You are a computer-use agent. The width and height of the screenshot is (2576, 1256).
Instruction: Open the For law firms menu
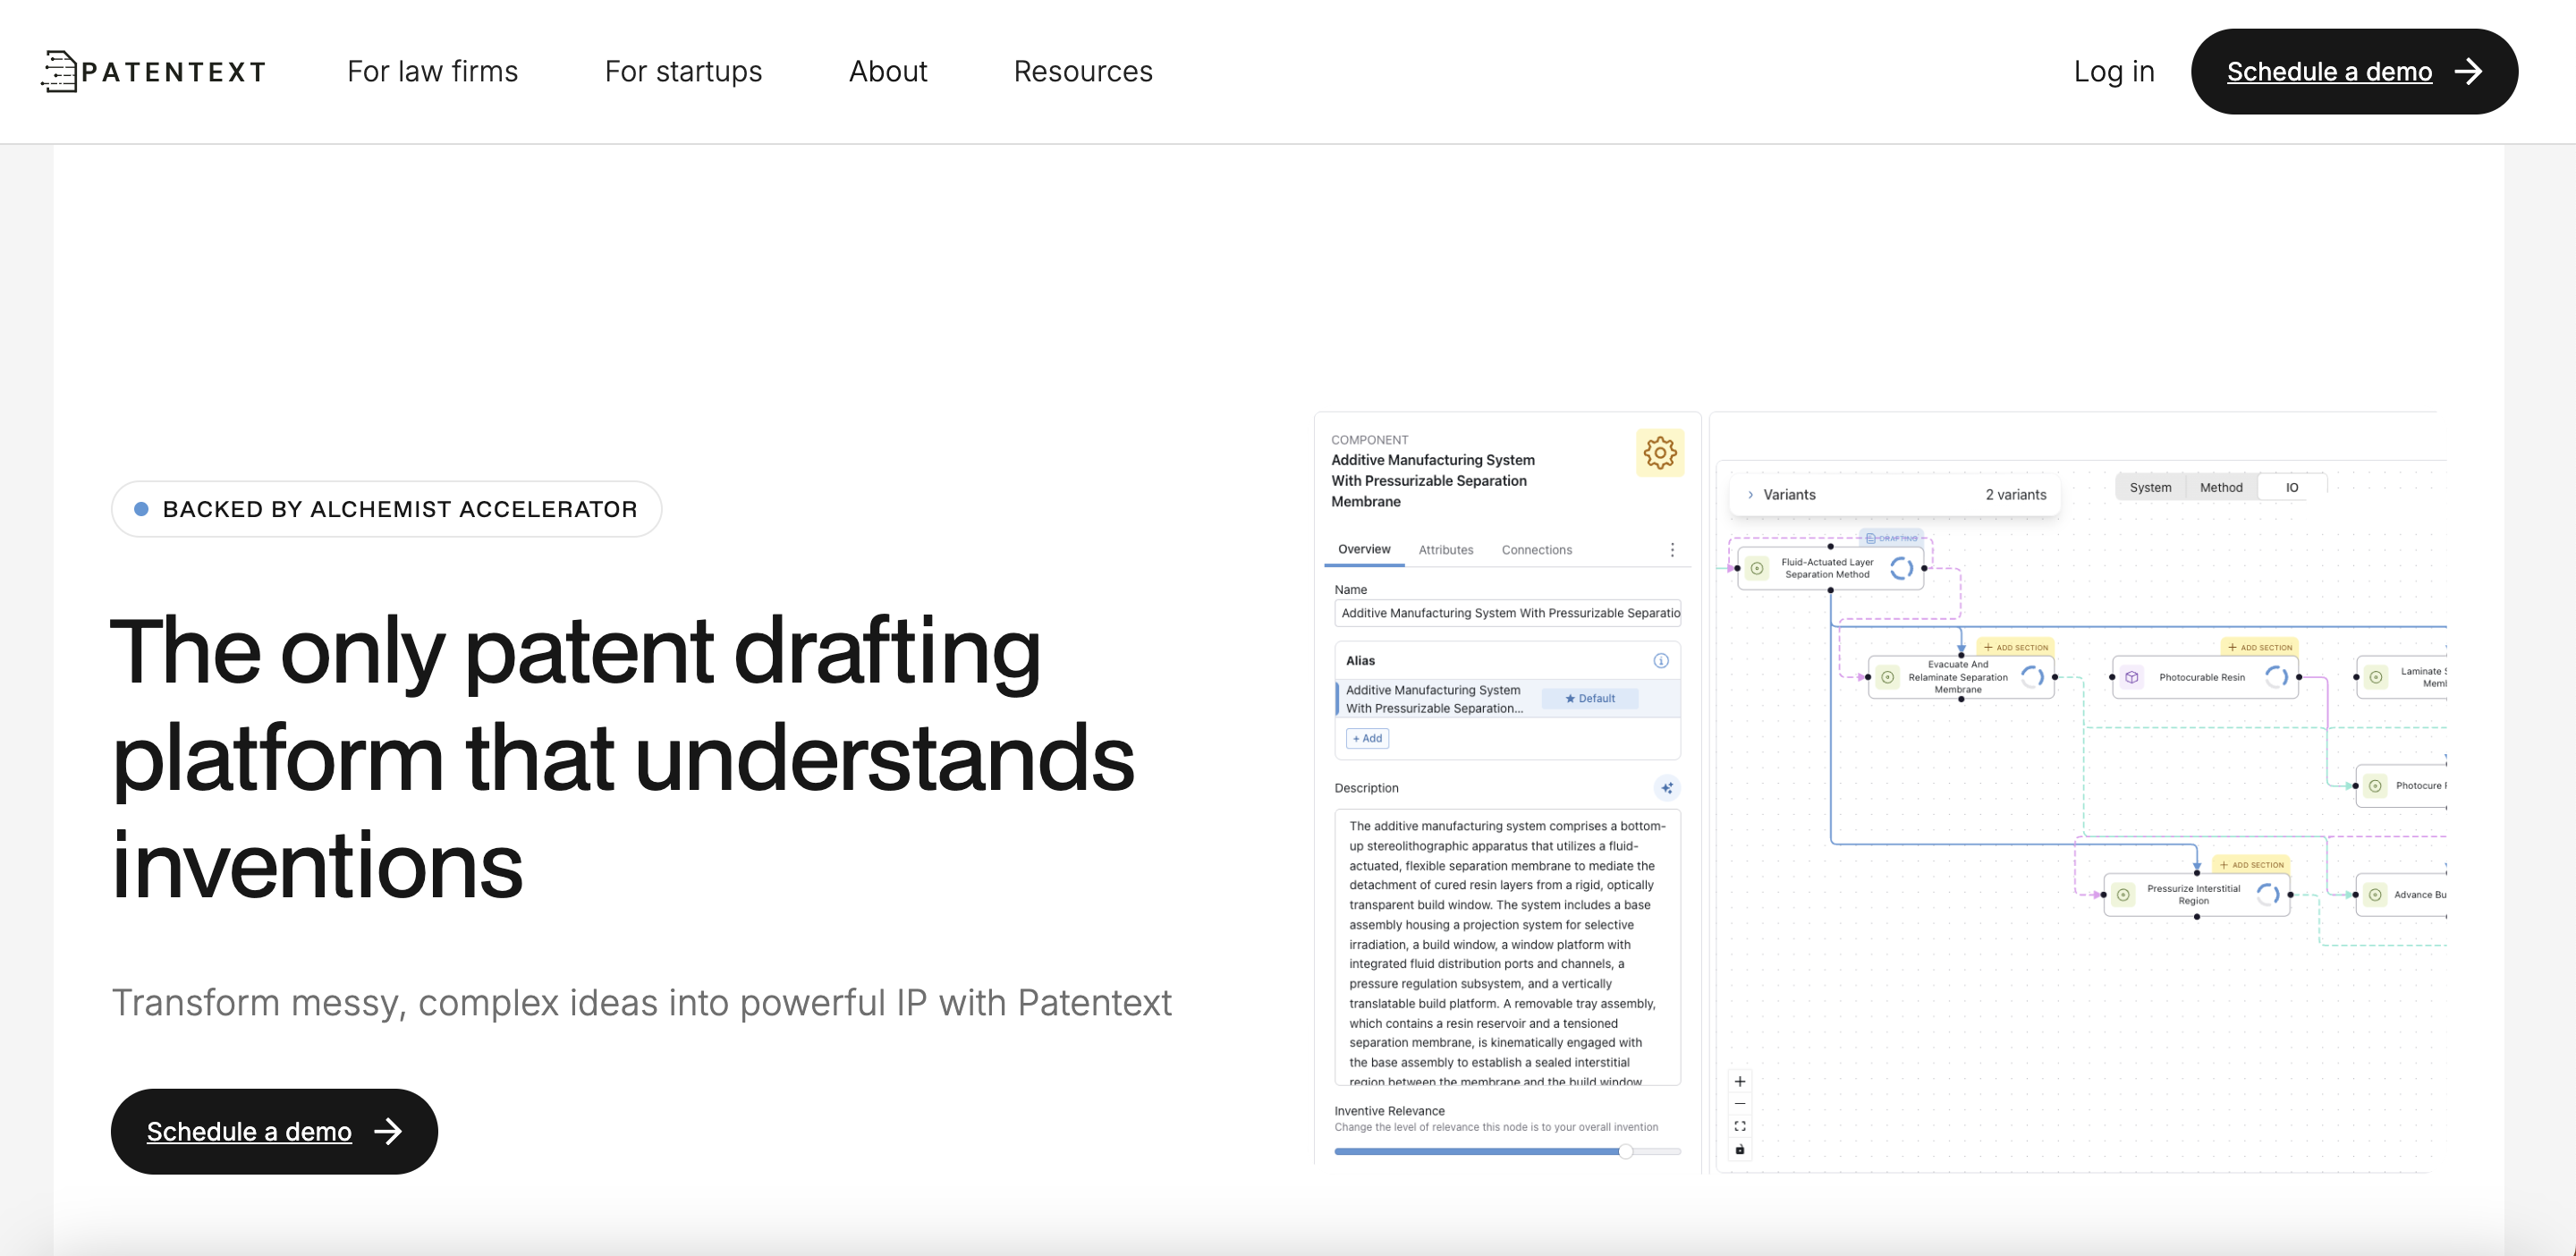pyautogui.click(x=432, y=71)
